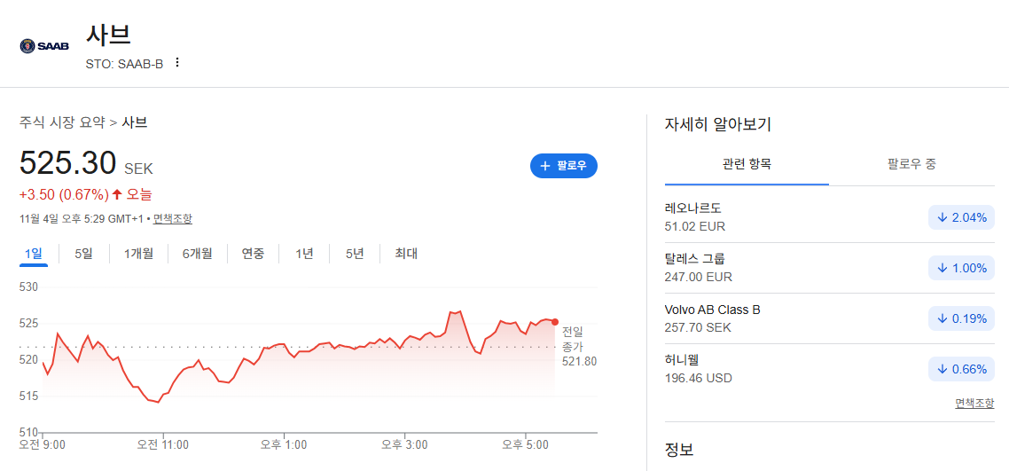Click the red up arrow next to 오늘

click(117, 193)
